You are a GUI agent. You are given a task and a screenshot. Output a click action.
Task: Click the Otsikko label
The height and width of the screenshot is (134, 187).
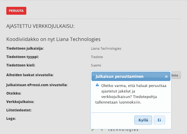[x=14, y=93]
